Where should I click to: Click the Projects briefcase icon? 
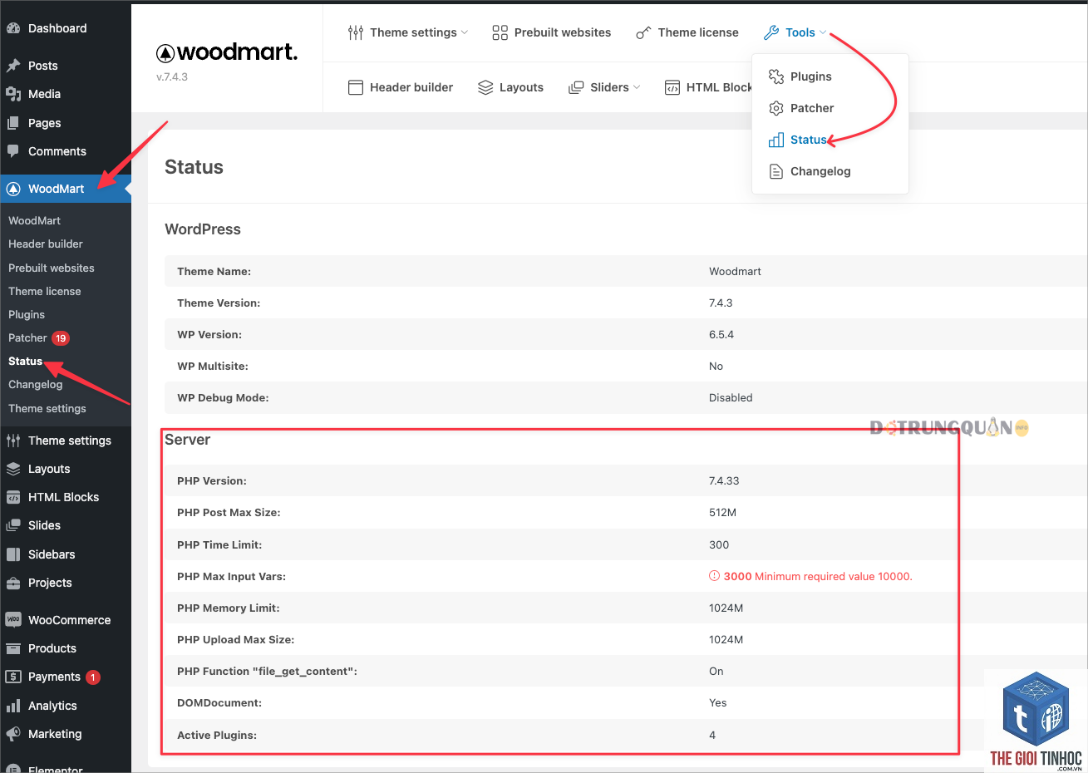(x=13, y=583)
